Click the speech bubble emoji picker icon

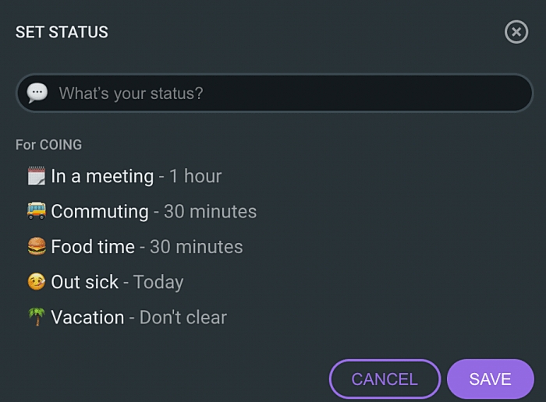click(37, 93)
